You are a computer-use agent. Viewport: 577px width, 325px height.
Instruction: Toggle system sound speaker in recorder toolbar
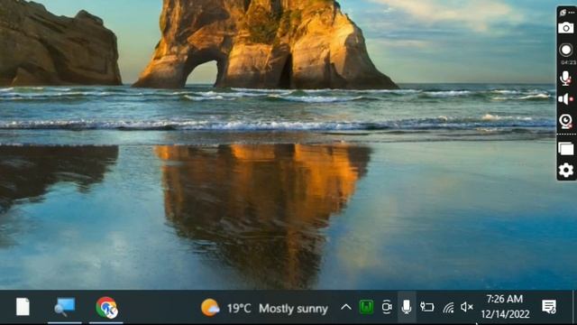pyautogui.click(x=565, y=99)
